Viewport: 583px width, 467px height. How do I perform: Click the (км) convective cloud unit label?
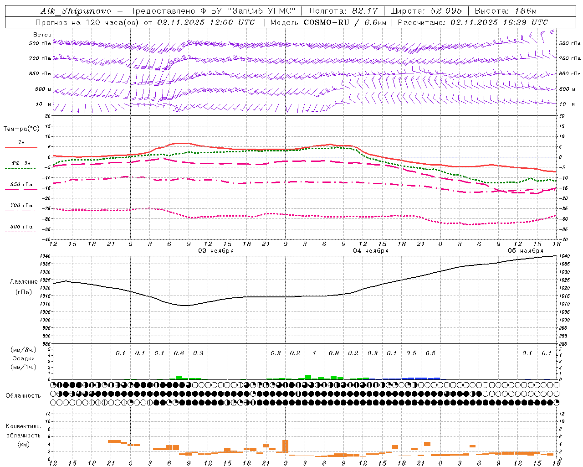(23, 444)
